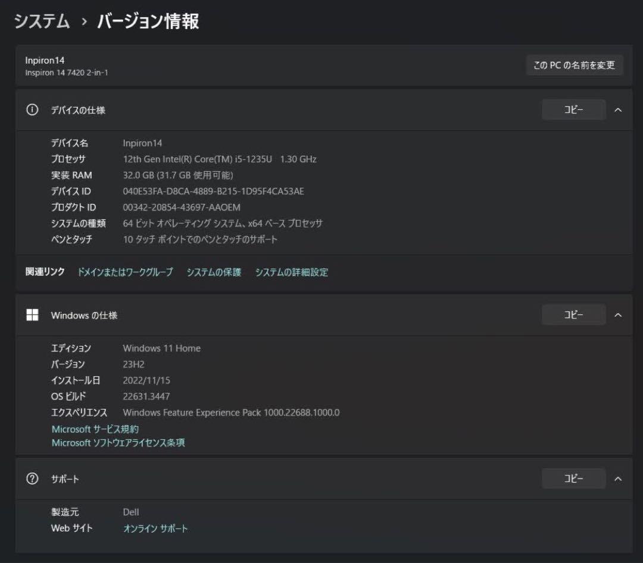Copy the support info with コピー
Image resolution: width=643 pixels, height=563 pixels.
pos(573,479)
